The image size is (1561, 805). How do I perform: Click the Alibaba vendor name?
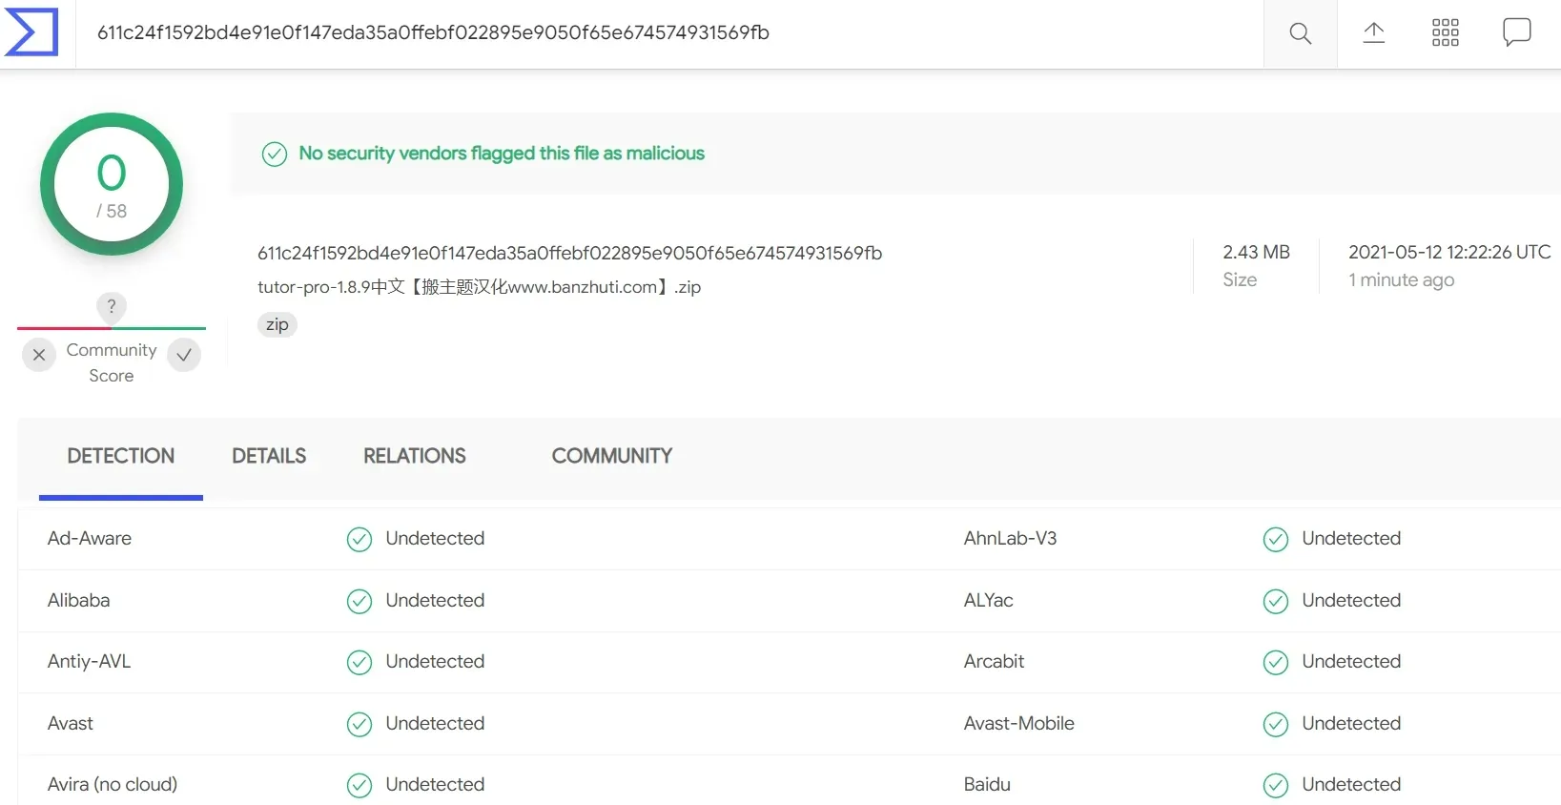pyautogui.click(x=79, y=600)
